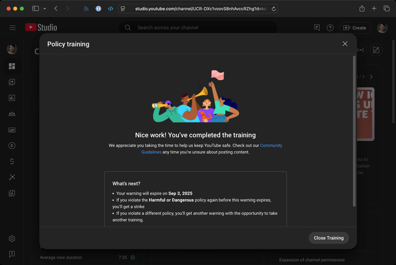Close the Policy training dialog with X
This screenshot has width=396, height=265.
pos(345,44)
